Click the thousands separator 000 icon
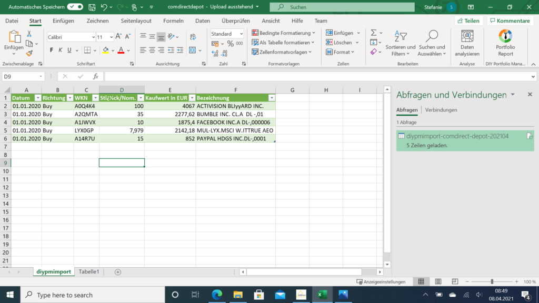Viewport: 539px width, 303px height. point(239,44)
